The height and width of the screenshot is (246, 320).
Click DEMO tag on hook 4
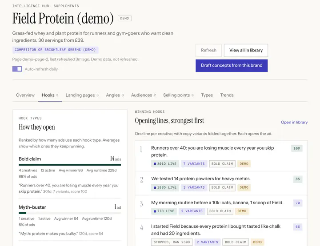pos(257,242)
